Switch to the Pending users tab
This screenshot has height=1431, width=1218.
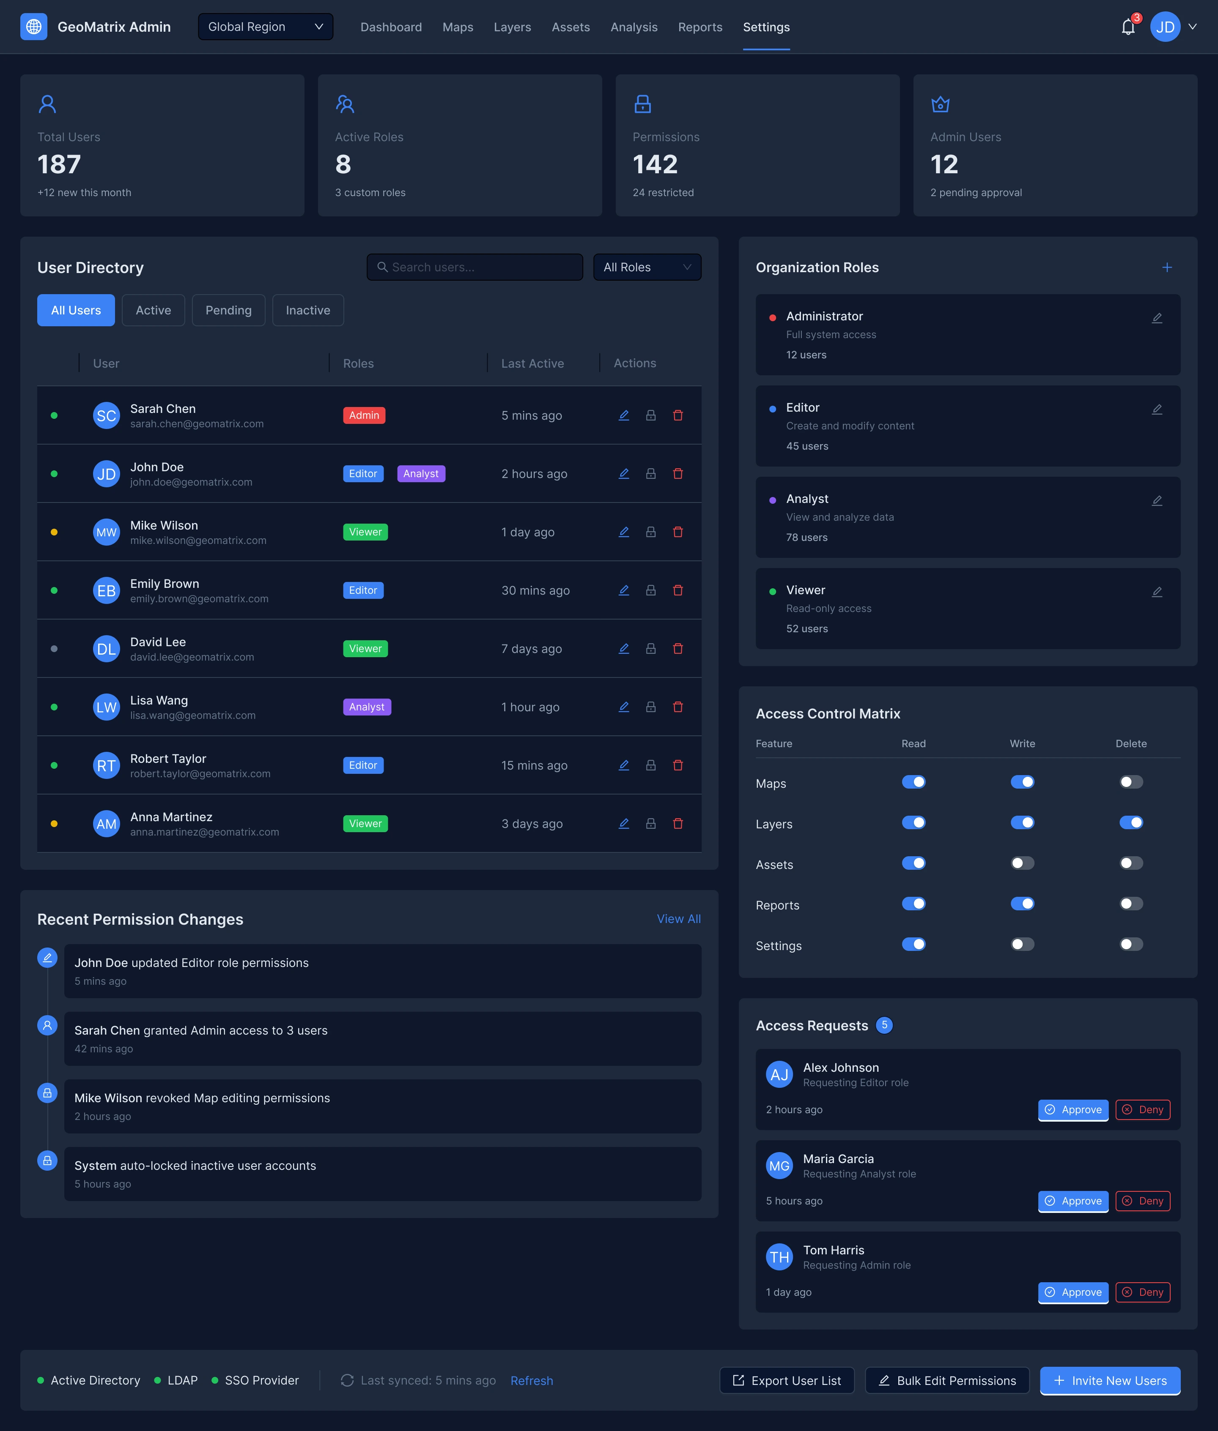228,311
